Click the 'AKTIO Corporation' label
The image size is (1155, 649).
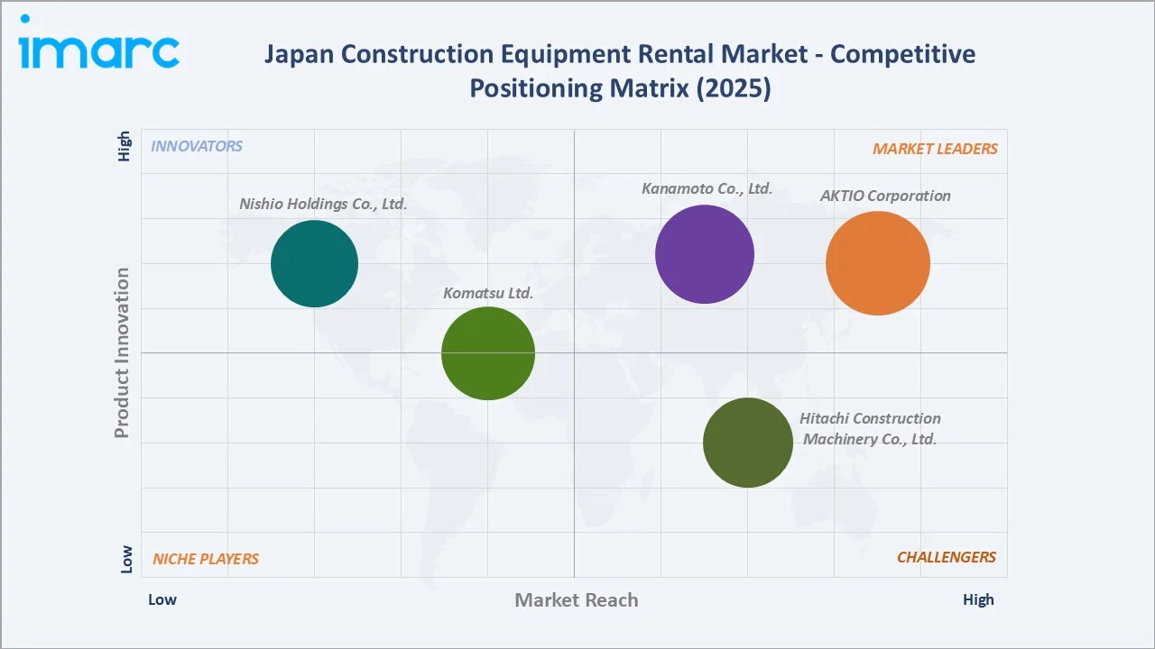885,196
